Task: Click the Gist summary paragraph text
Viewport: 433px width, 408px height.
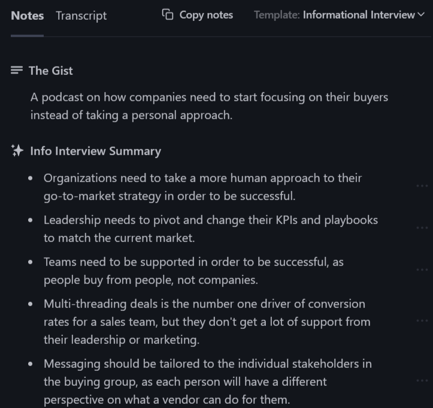Action: 209,106
